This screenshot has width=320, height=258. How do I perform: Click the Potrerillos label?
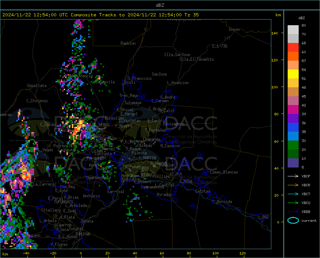click(x=65, y=146)
